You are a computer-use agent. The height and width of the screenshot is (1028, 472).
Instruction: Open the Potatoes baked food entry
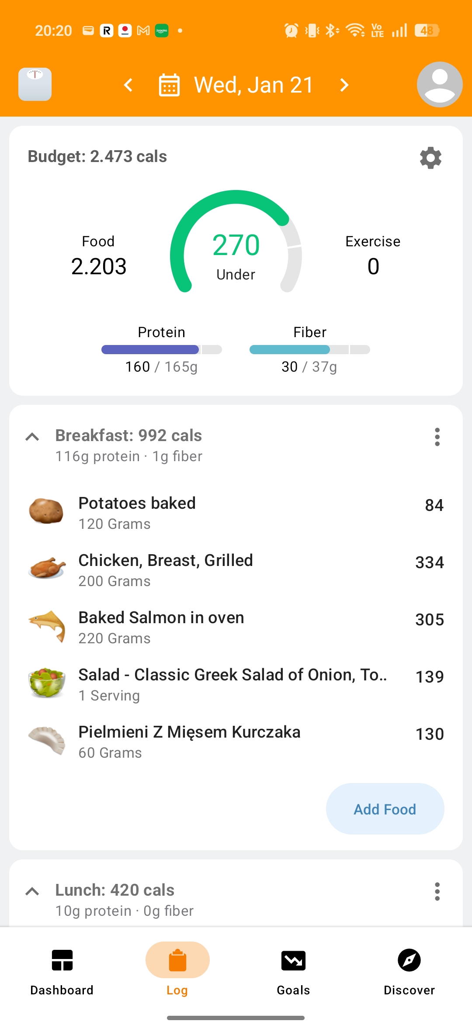[236, 513]
